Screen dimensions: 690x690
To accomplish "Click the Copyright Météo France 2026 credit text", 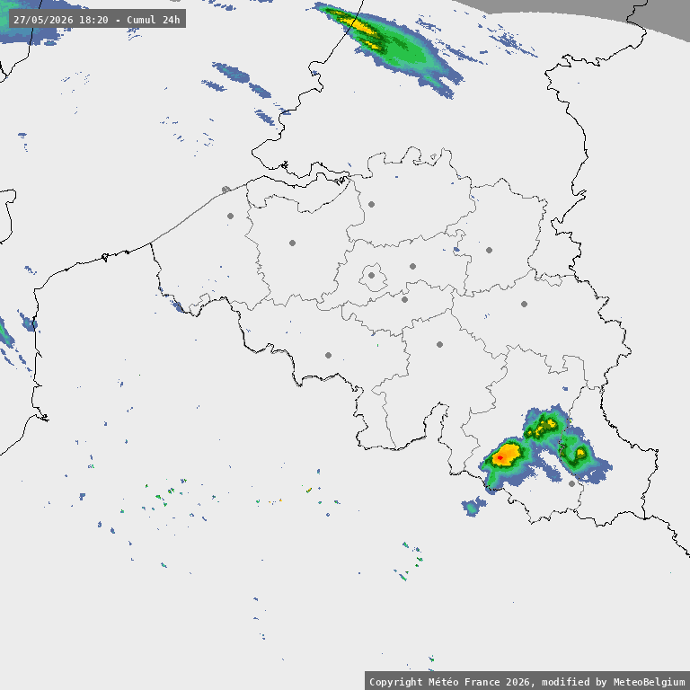I will point(526,681).
